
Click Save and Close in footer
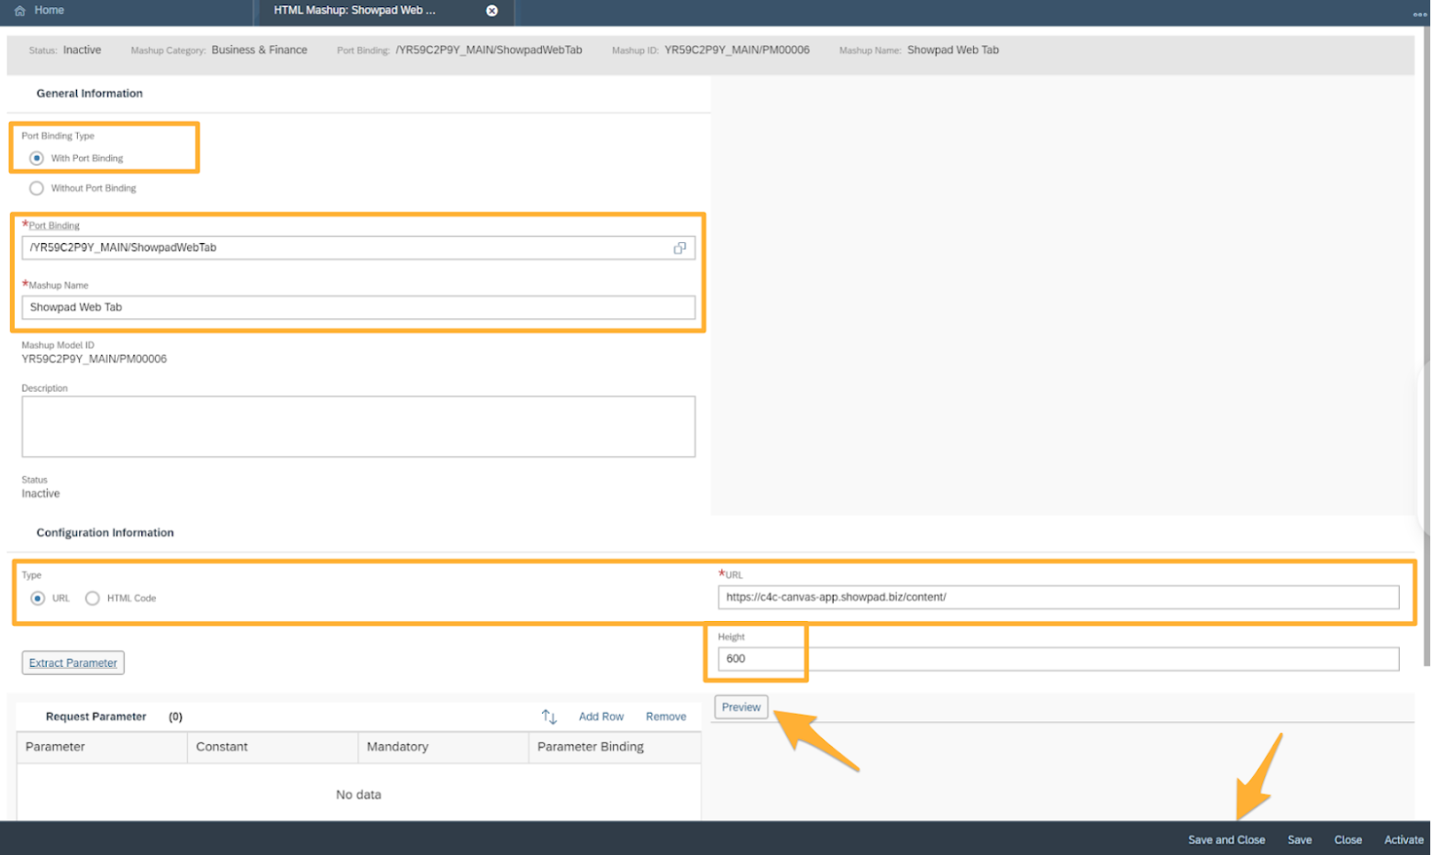(x=1226, y=839)
